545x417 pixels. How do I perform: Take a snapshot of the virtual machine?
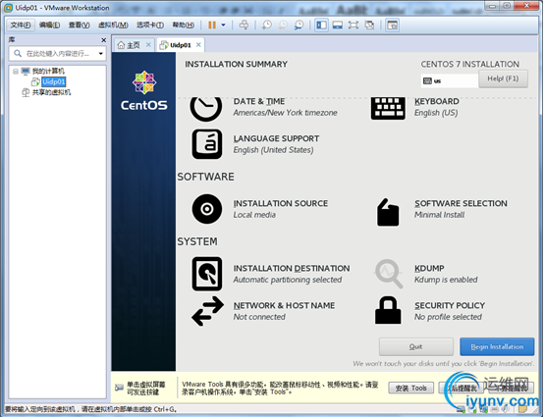[x=266, y=25]
